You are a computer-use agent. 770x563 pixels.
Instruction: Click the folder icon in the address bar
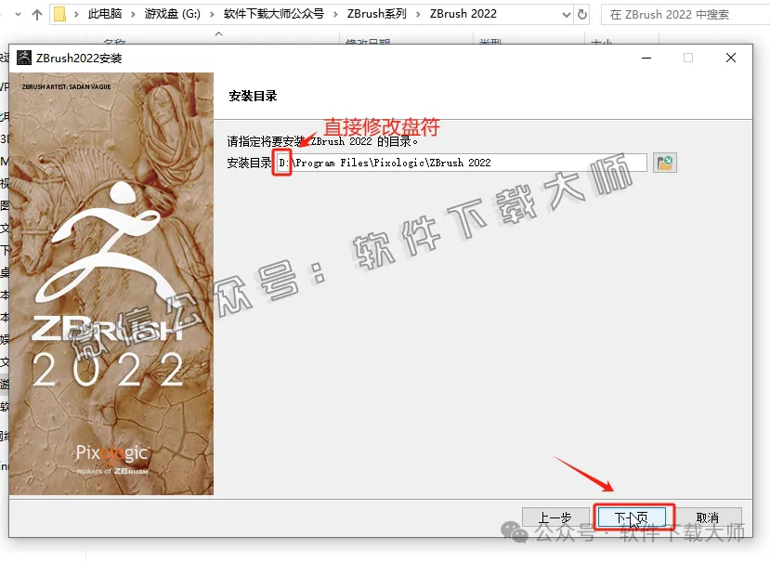coord(58,14)
